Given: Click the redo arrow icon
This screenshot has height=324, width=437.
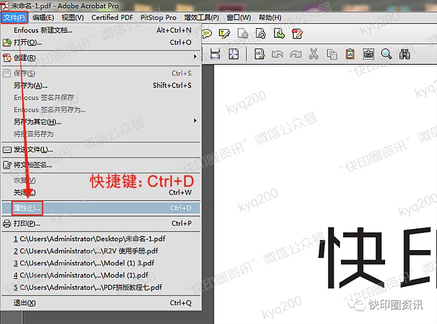Looking at the screenshot, I should pos(295,54).
